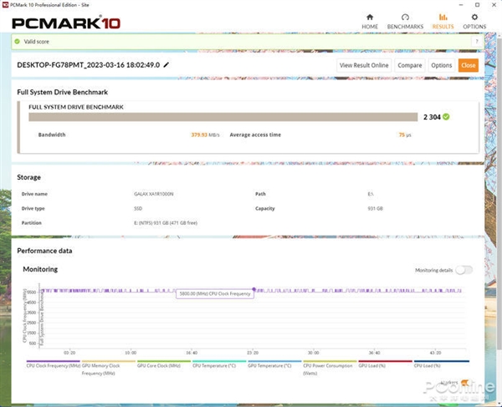Click the GPU Load red legend entry

(385, 365)
